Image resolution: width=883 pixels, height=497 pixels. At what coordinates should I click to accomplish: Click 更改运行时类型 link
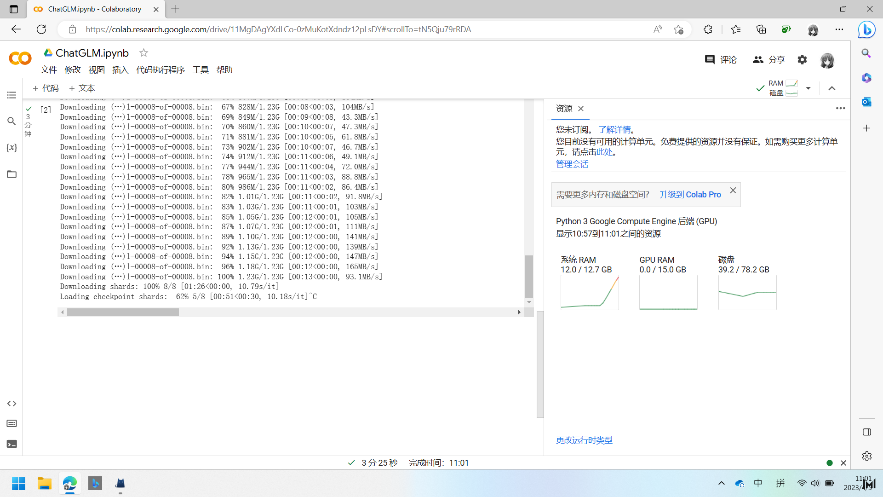(x=584, y=440)
